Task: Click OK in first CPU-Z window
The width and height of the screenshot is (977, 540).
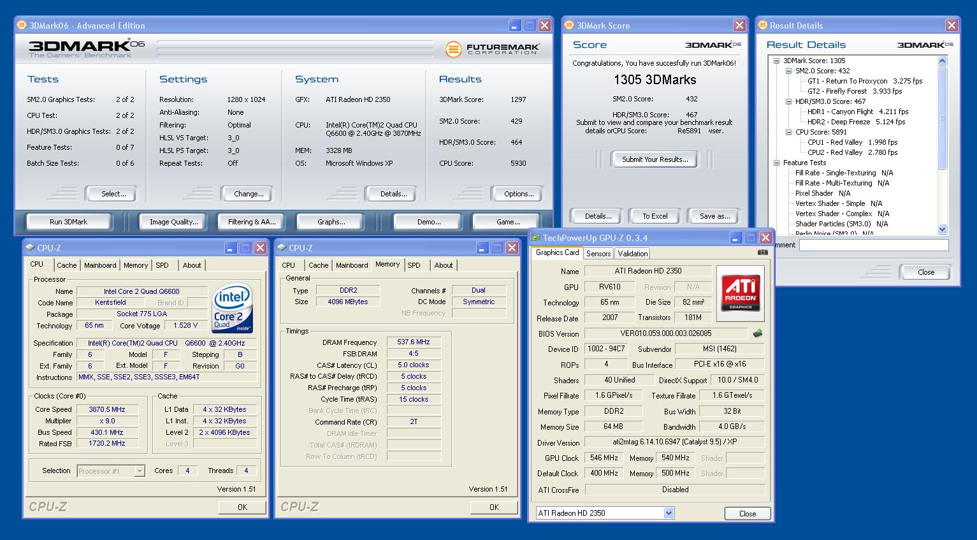Action: tap(242, 507)
